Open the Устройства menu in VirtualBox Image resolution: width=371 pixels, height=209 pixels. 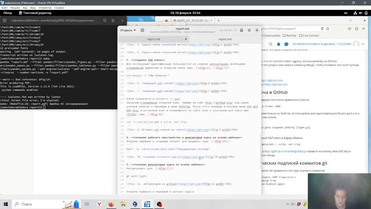click(x=45, y=8)
